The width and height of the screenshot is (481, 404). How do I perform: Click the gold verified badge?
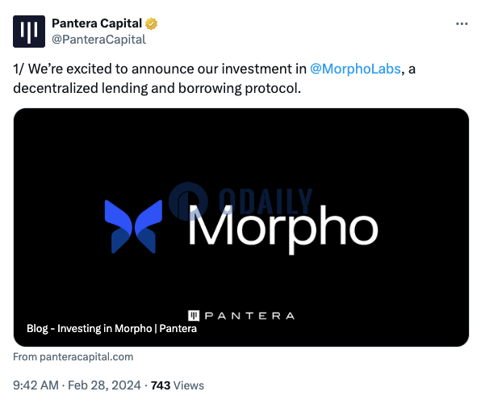point(151,23)
